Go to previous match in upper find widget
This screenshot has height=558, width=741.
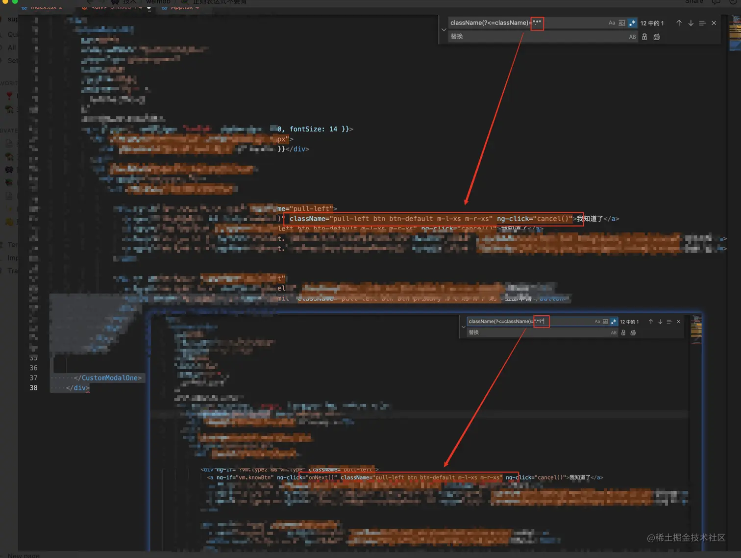point(679,23)
